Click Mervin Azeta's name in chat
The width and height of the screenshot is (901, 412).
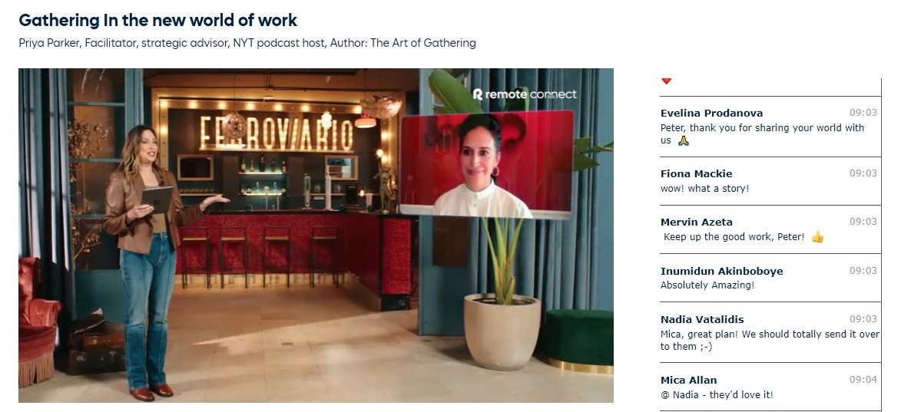(697, 222)
